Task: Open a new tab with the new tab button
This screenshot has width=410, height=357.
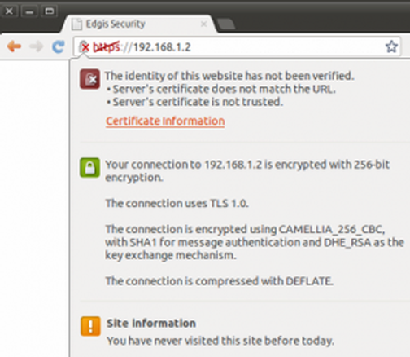Action: tap(226, 24)
